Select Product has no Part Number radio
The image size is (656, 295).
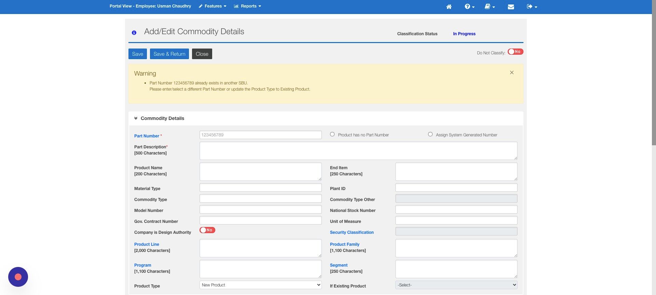(x=332, y=134)
